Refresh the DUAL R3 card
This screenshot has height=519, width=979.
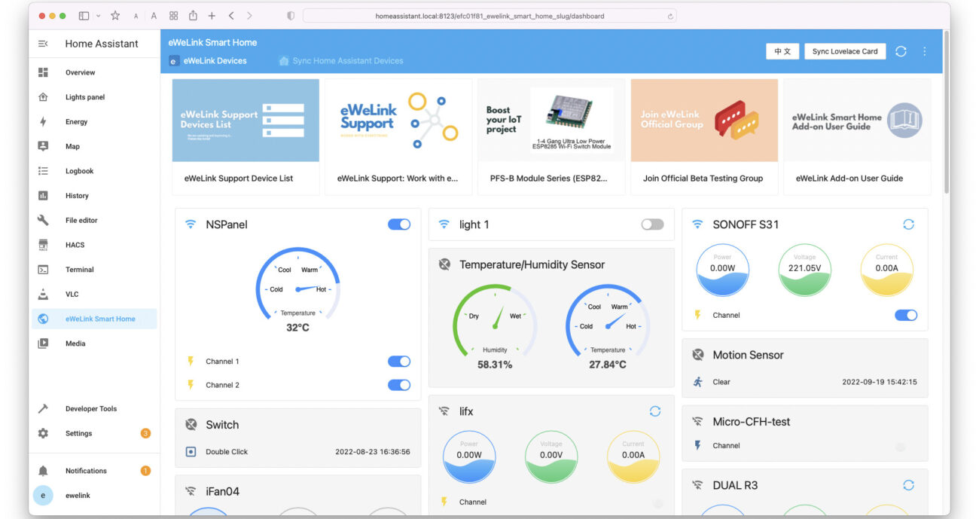pyautogui.click(x=908, y=486)
